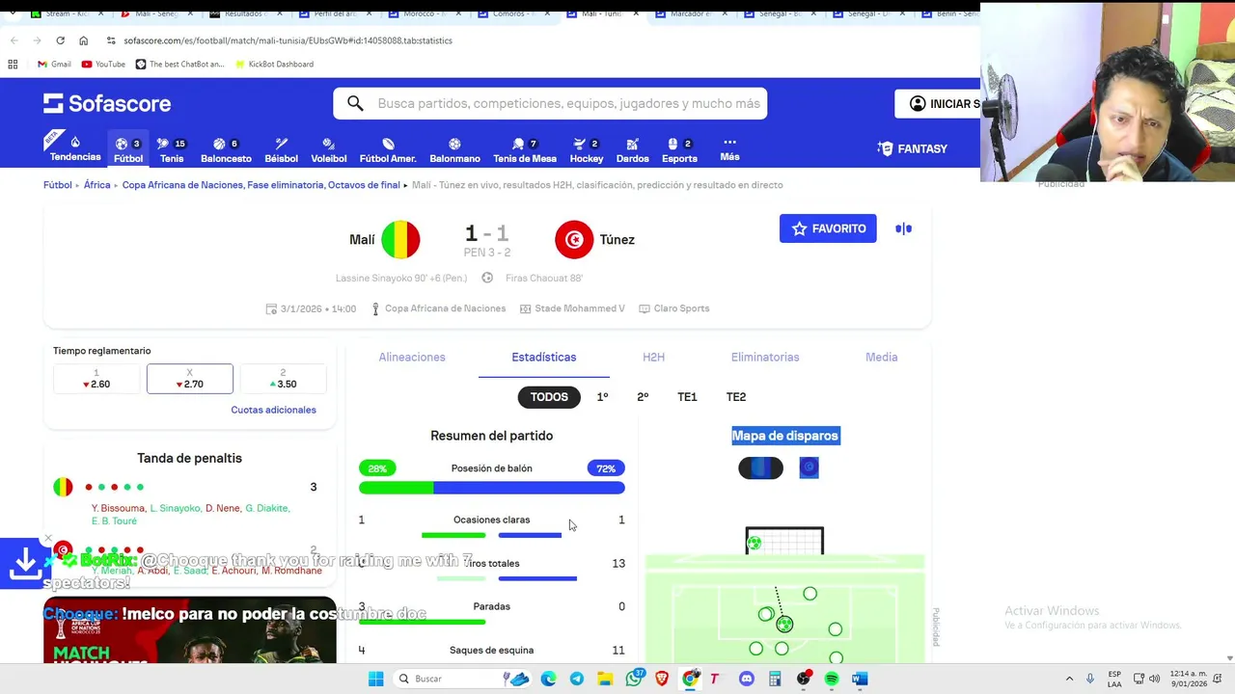
Task: Select the TODOS period filter
Action: 549,396
